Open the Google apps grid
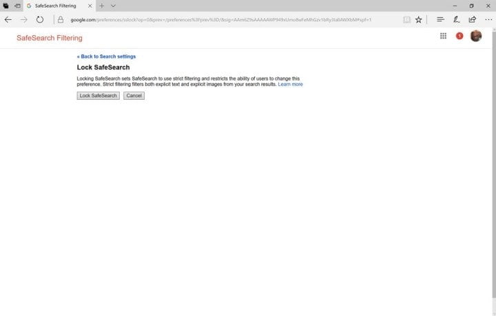The height and width of the screenshot is (316, 496). 443,36
